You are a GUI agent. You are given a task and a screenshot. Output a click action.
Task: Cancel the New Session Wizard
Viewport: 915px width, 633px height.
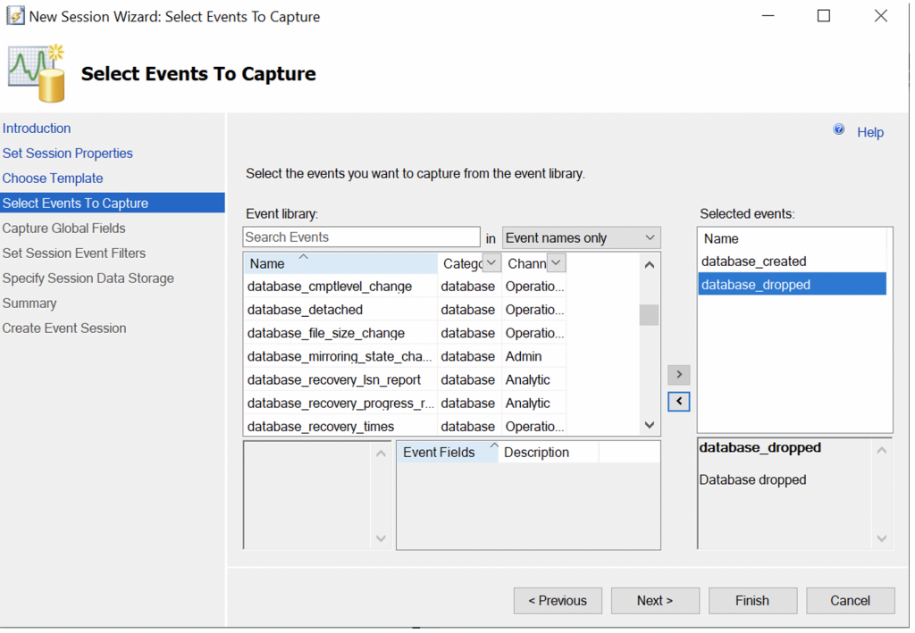(x=850, y=601)
